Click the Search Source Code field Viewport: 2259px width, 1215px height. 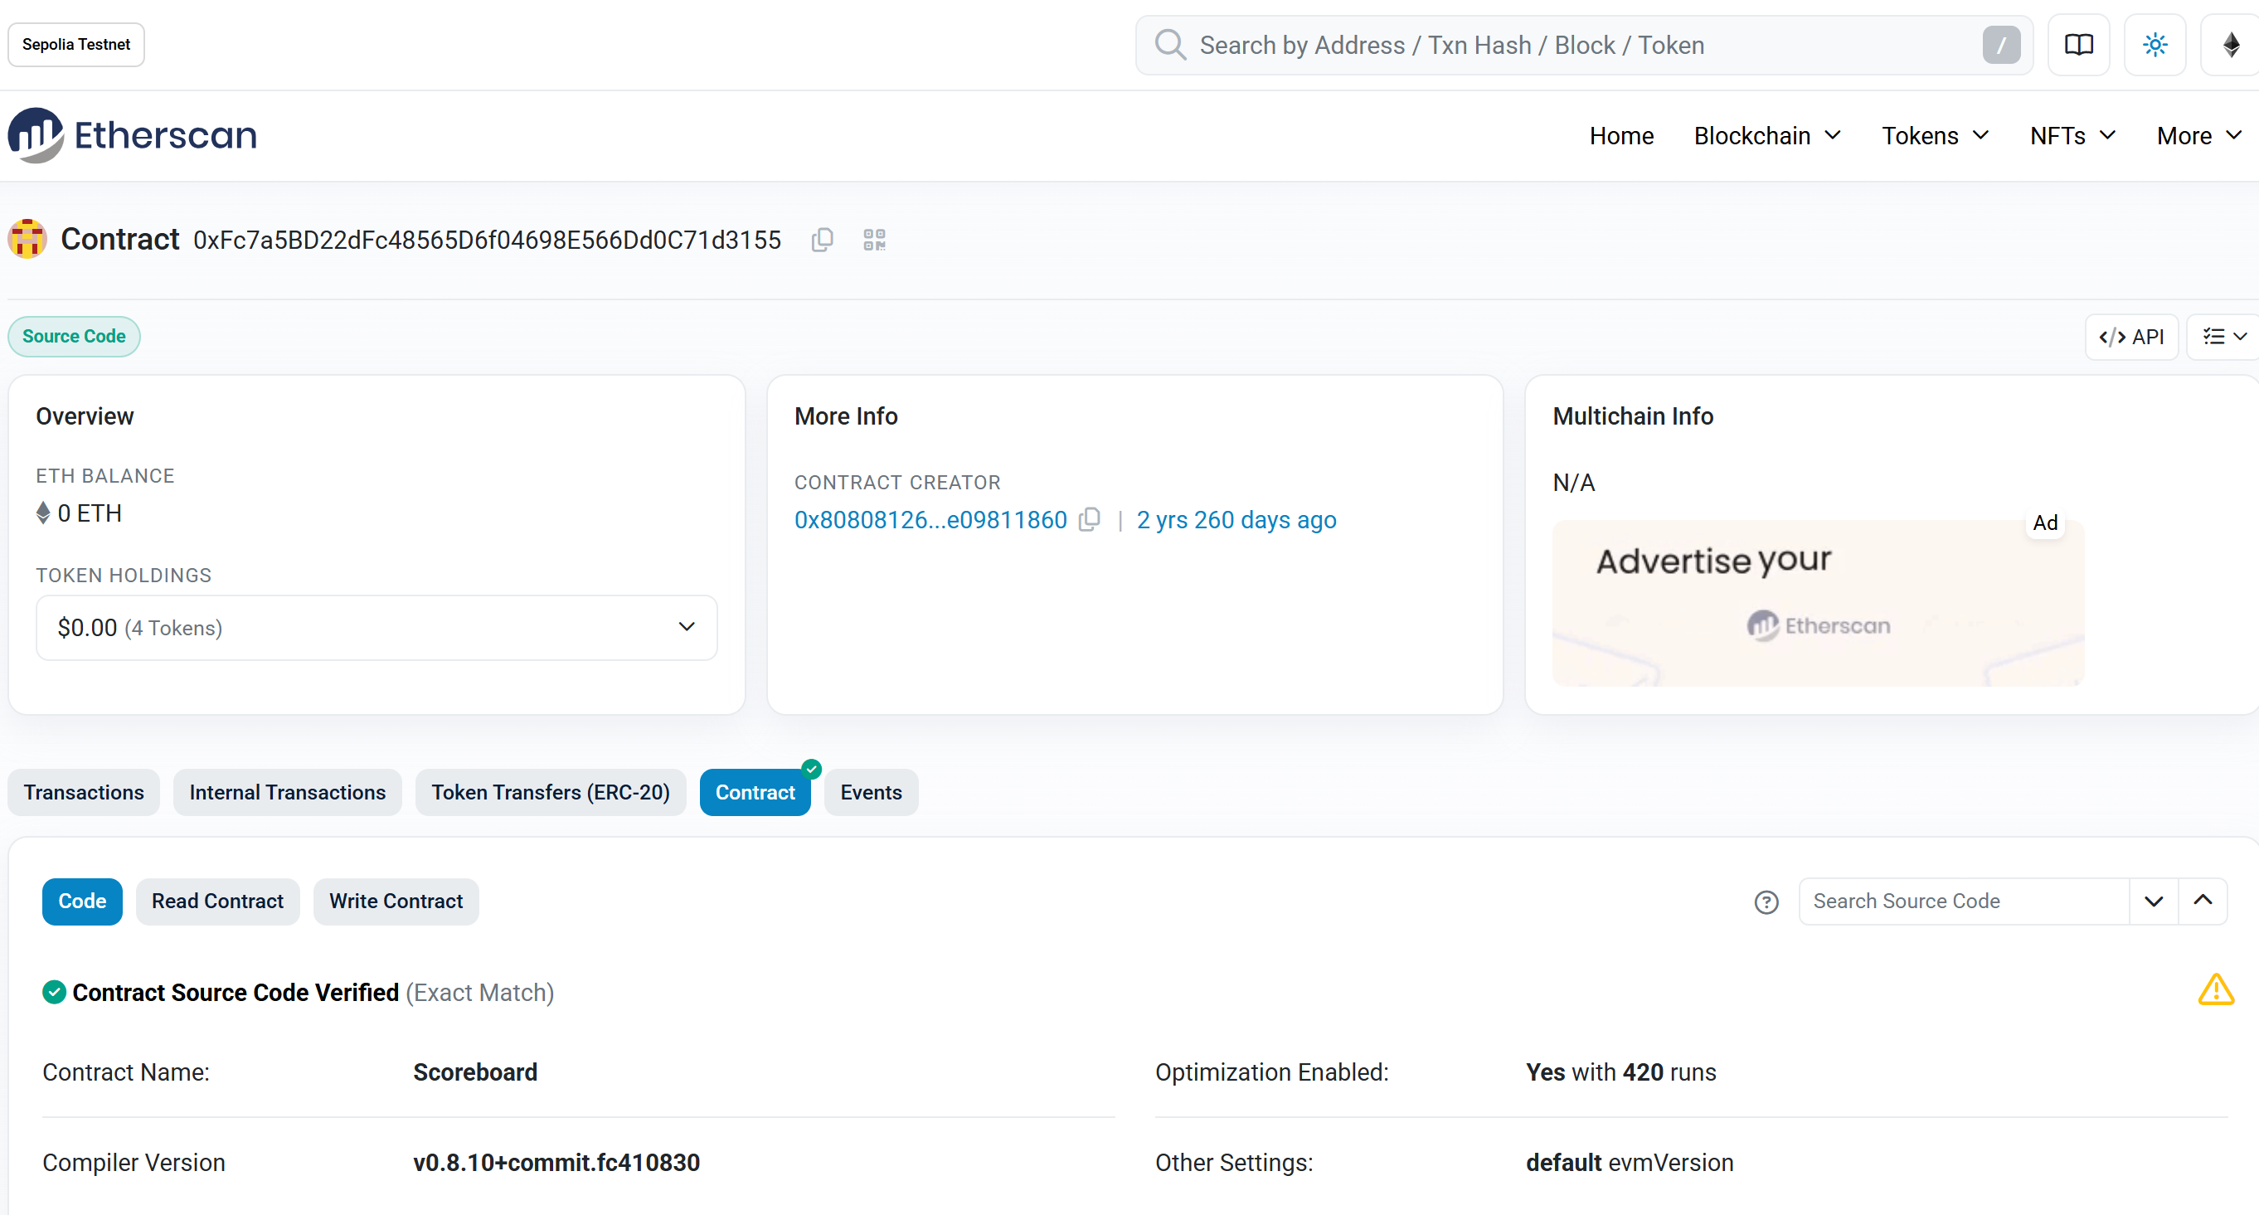[1964, 902]
